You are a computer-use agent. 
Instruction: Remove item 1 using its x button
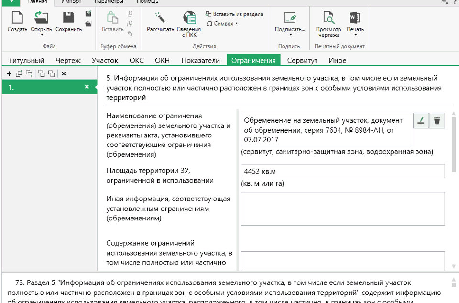pyautogui.click(x=87, y=87)
